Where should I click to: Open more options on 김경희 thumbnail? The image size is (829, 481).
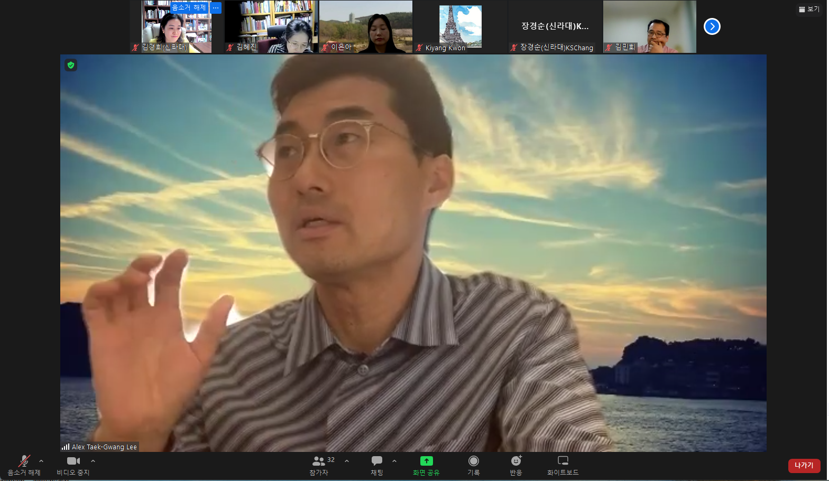(x=216, y=7)
